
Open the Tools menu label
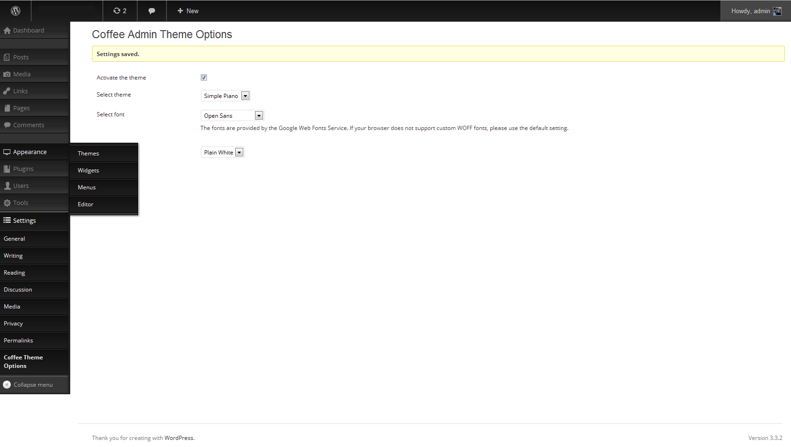[21, 203]
